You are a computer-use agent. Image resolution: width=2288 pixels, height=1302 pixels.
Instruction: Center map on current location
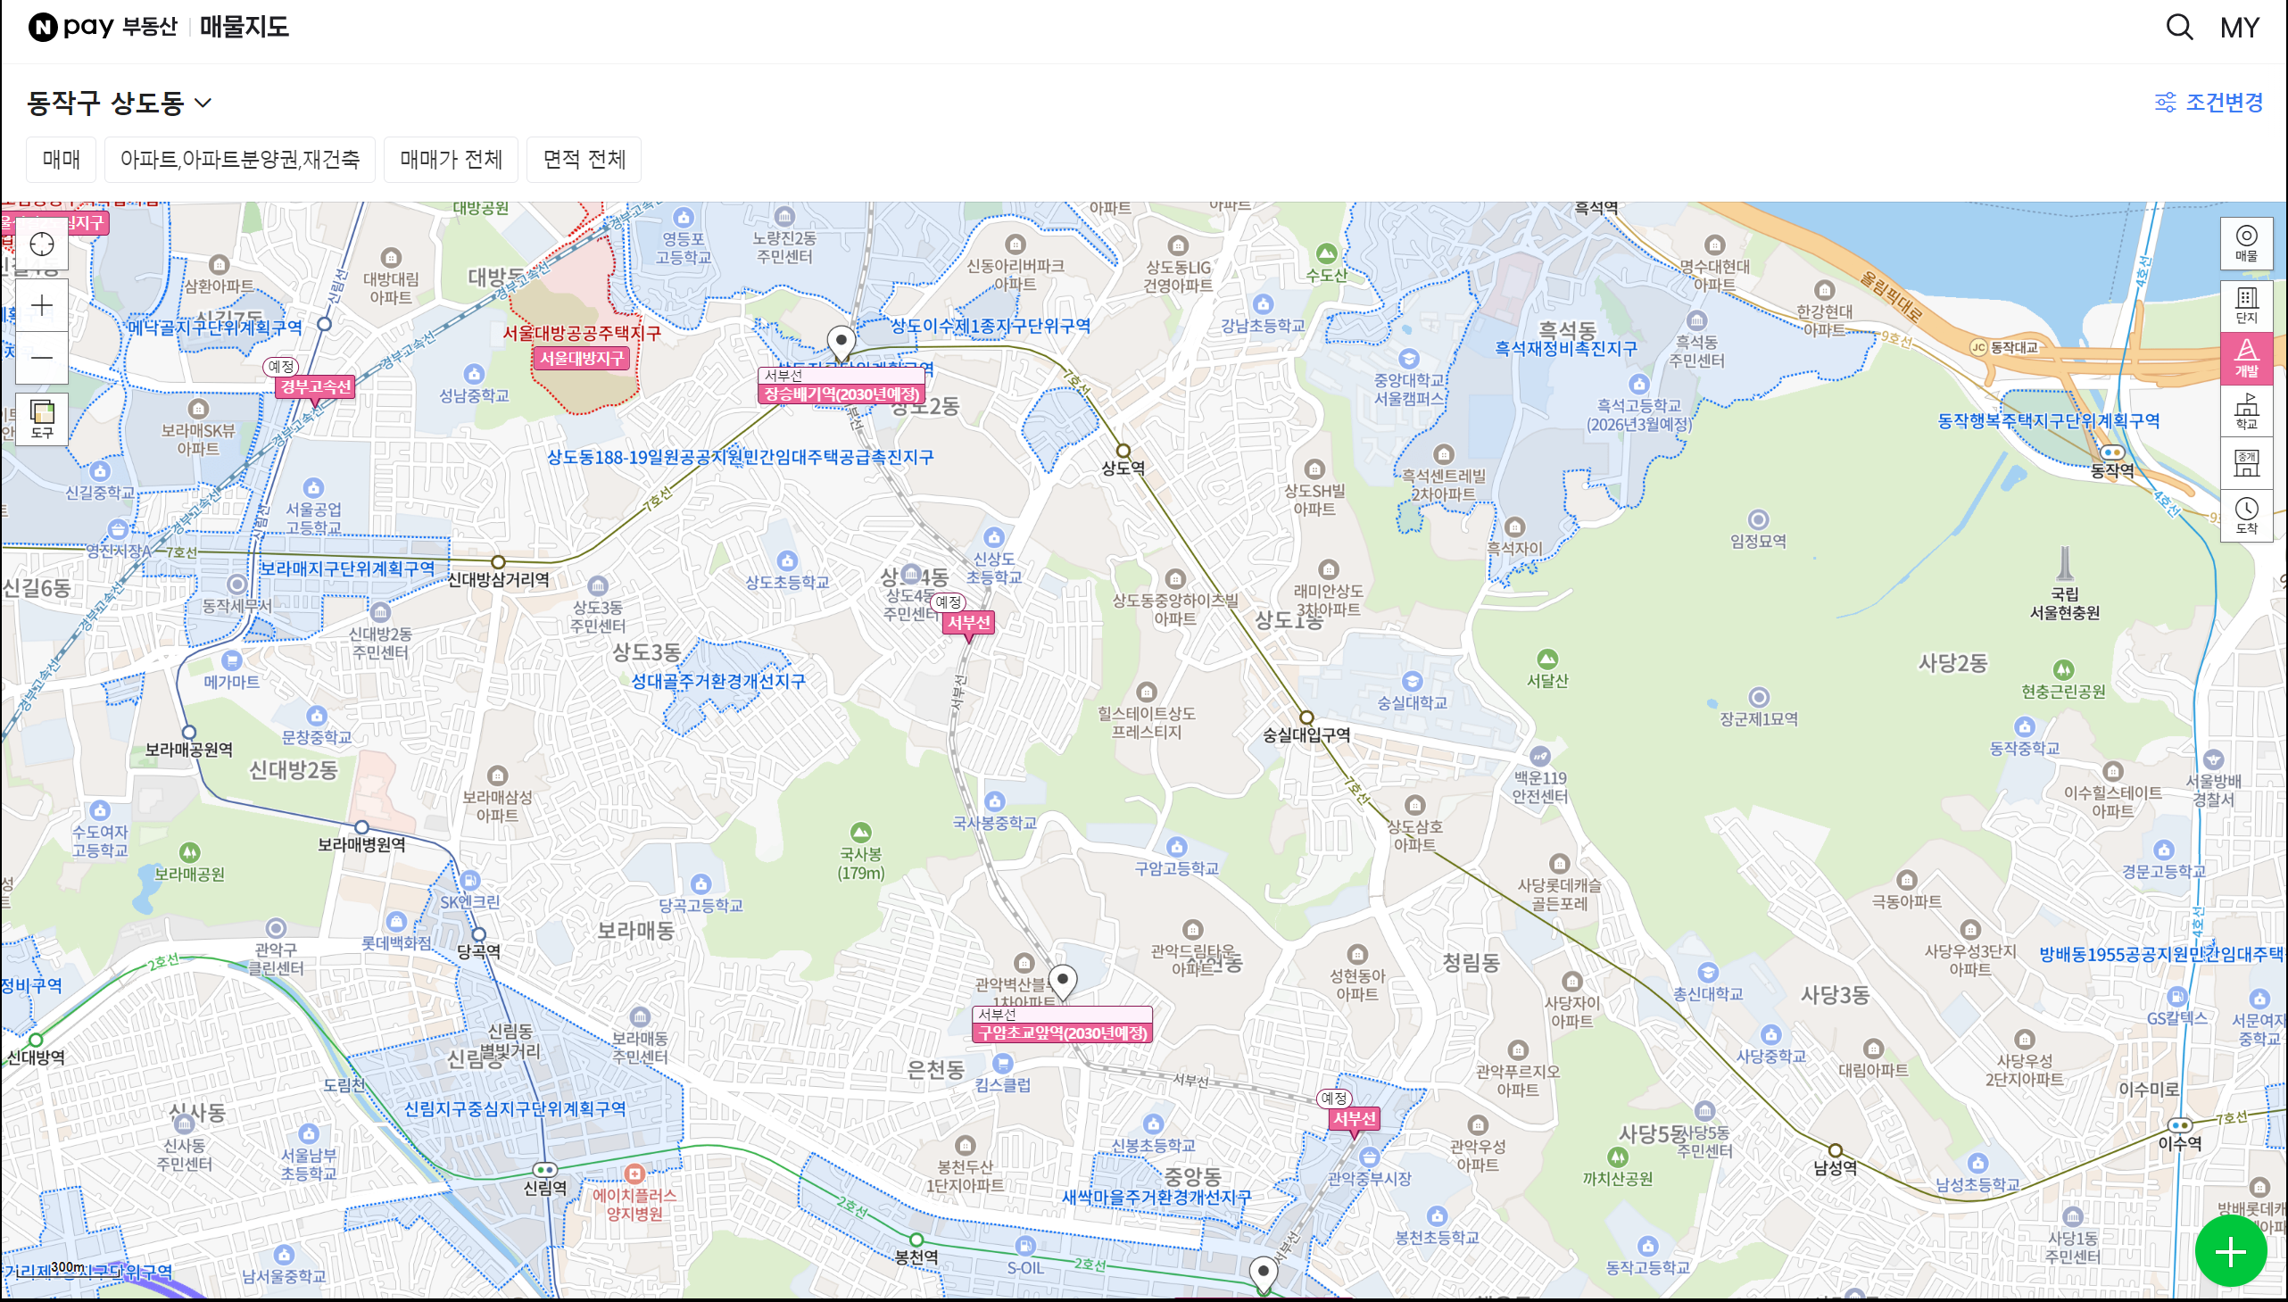click(42, 245)
